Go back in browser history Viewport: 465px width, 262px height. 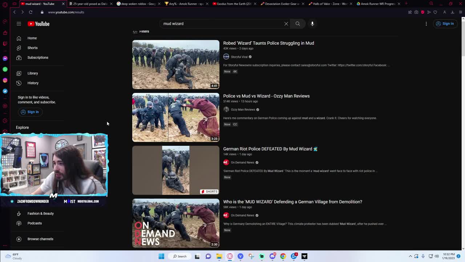[x=15, y=12]
